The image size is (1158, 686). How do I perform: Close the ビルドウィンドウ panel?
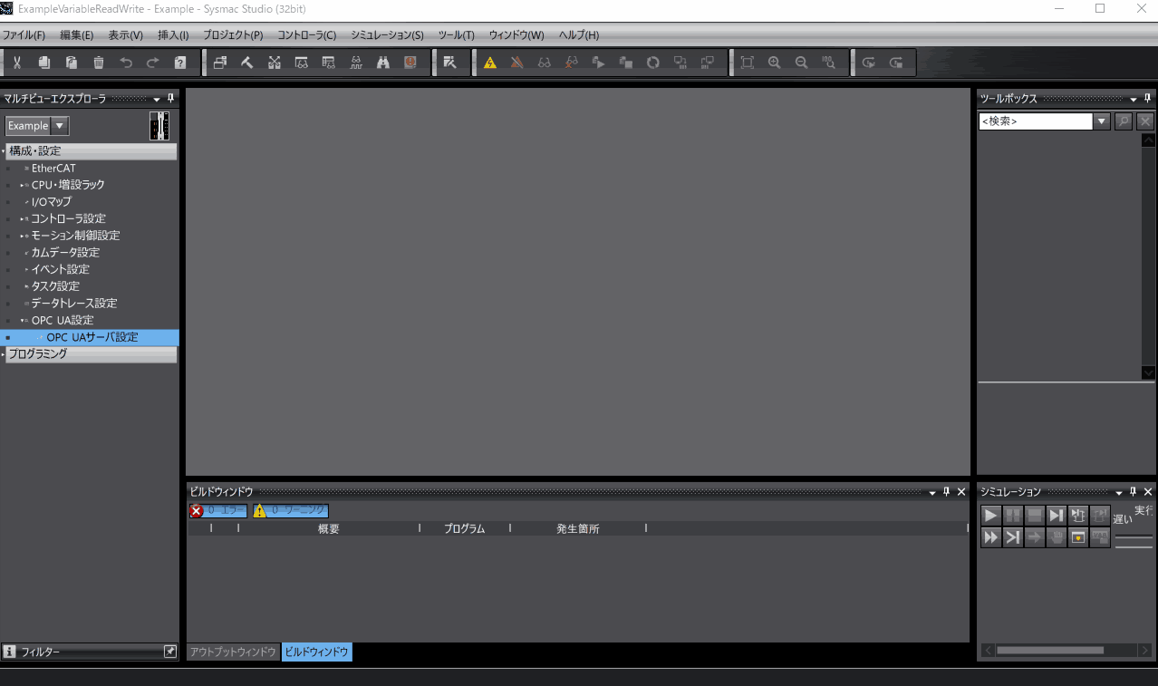click(961, 492)
